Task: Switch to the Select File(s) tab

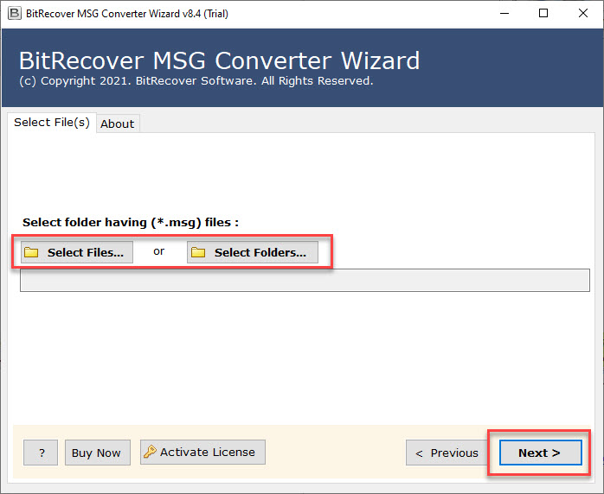Action: [x=52, y=123]
